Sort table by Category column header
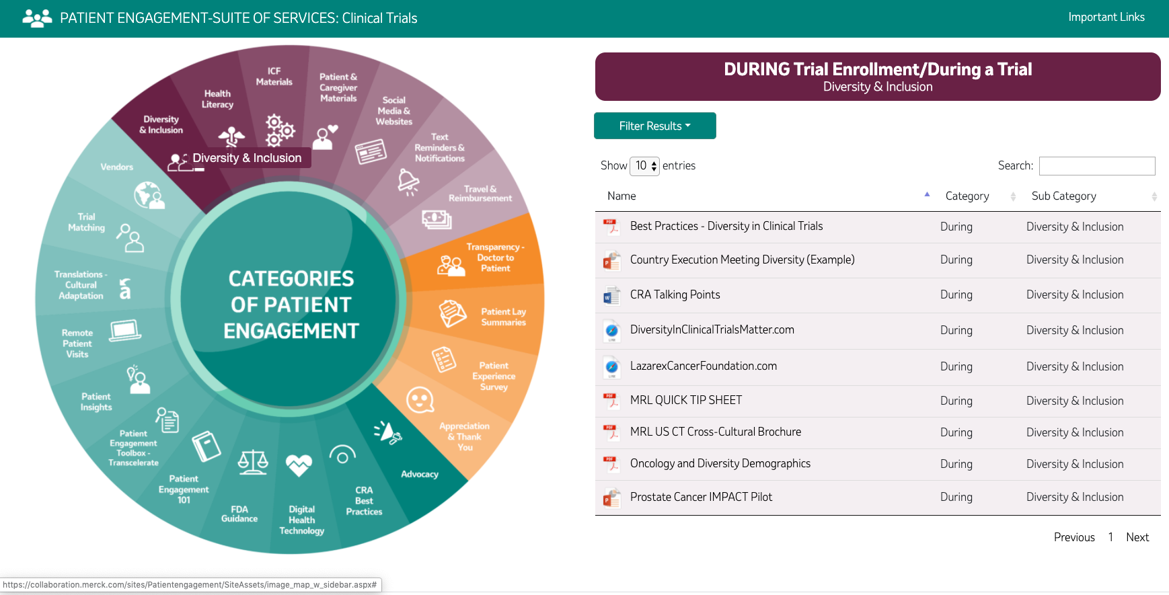 pos(967,196)
